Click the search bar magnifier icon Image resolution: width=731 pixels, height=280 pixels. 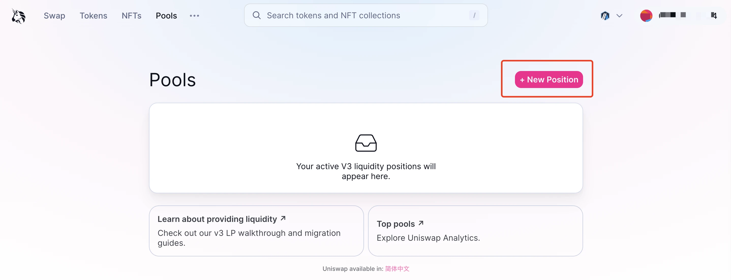click(x=256, y=15)
